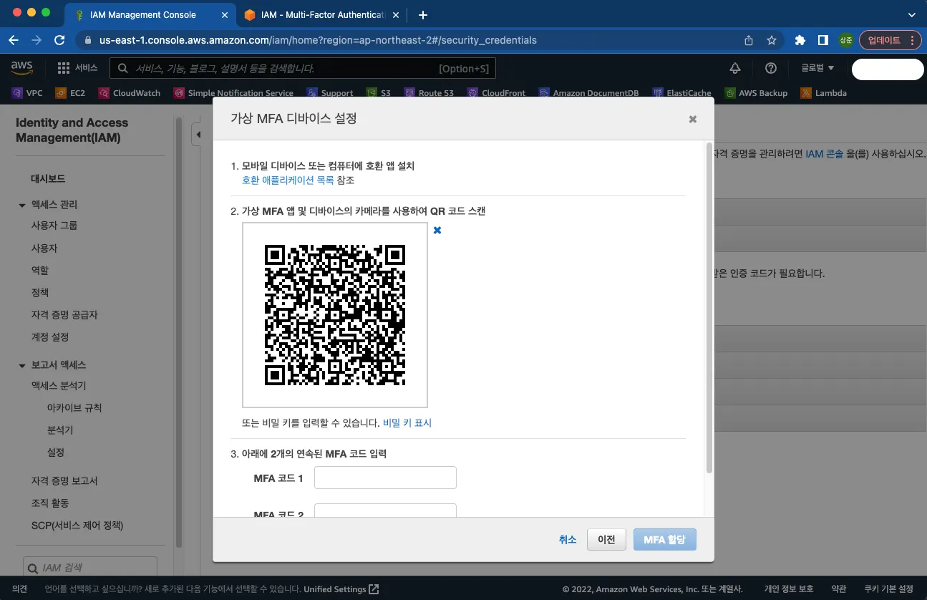Viewport: 927px width, 600px height.
Task: Open the browser extensions puzzle icon
Action: tap(800, 40)
